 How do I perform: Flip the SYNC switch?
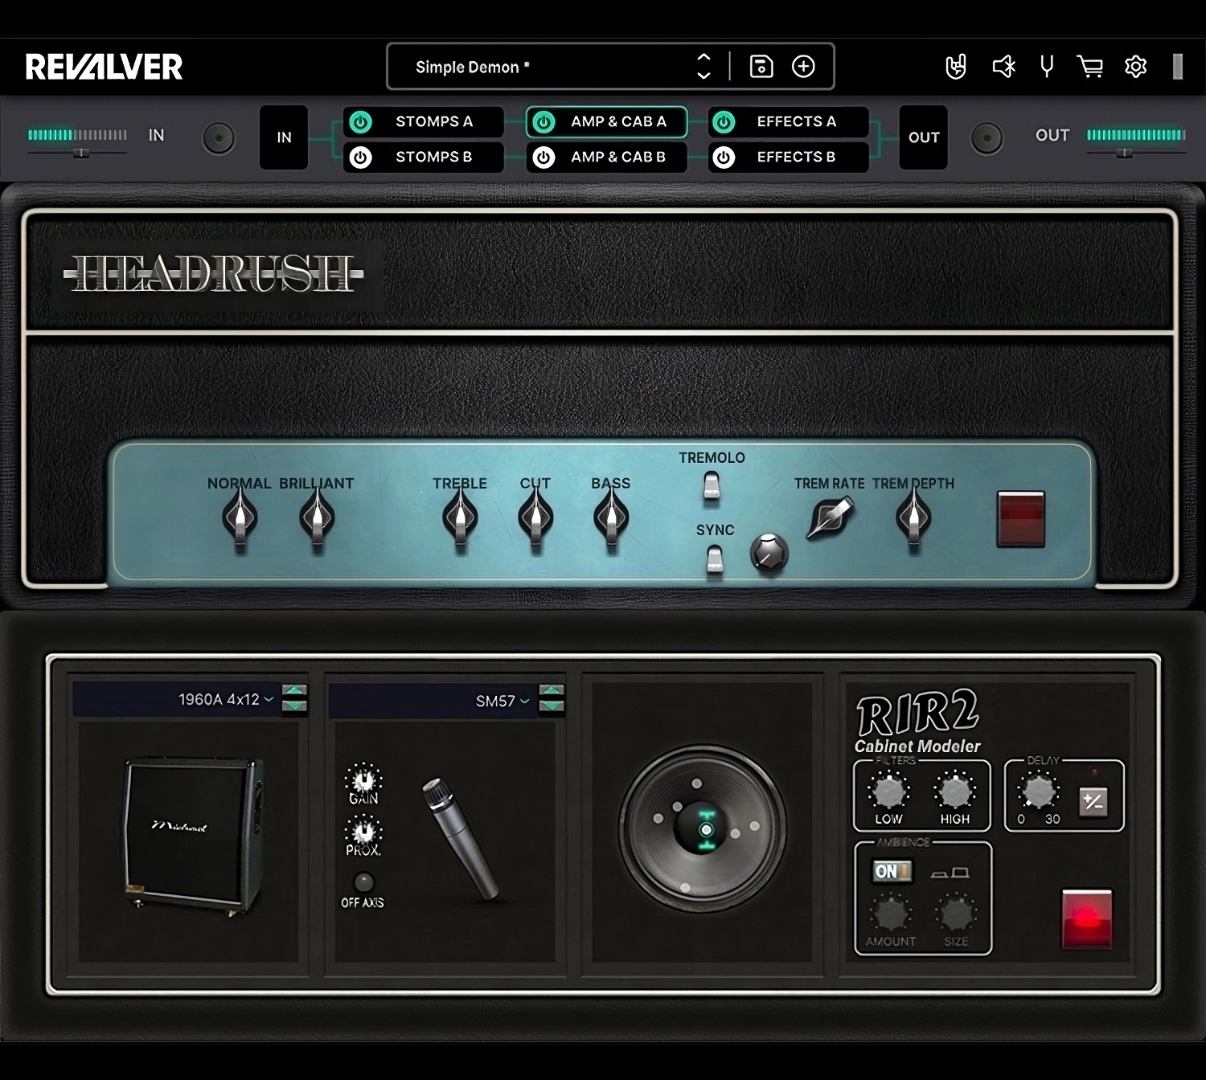point(715,559)
